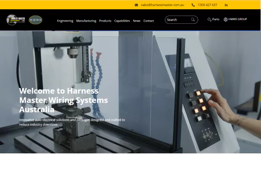Open the HMWS GROUP link
The image size is (261, 174).
(x=238, y=19)
